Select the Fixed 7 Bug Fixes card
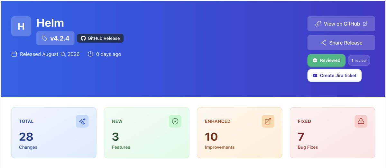Image resolution: width=386 pixels, height=168 pixels. coord(332,133)
